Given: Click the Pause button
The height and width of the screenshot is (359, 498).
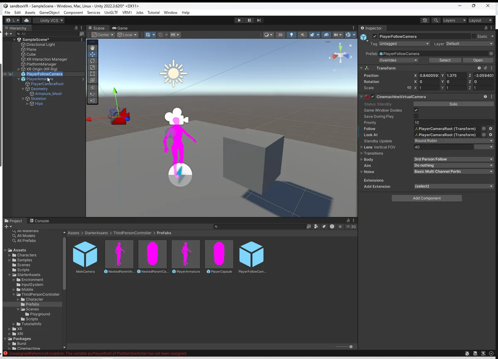Looking at the screenshot, I should tap(249, 20).
